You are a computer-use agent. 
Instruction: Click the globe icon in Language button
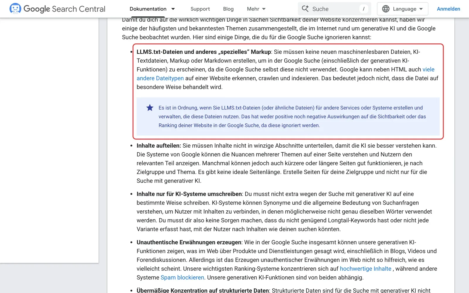tap(386, 9)
